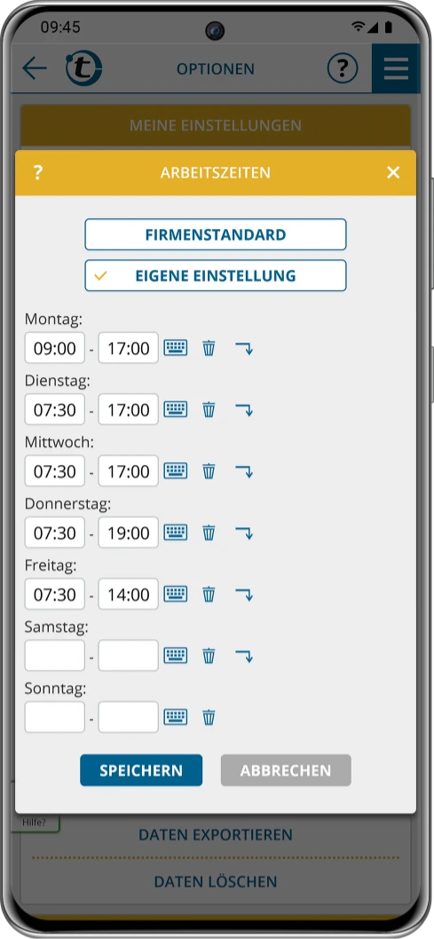Open keyboard input for Montag
Viewport: 434px width, 939px height.
(x=176, y=347)
